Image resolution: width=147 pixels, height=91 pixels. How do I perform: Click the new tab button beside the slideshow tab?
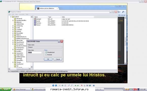tap(60, 9)
